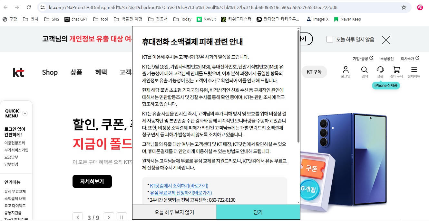Open the 상품 menu
Image resolution: width=429 pixels, height=221 pixels.
(76, 72)
